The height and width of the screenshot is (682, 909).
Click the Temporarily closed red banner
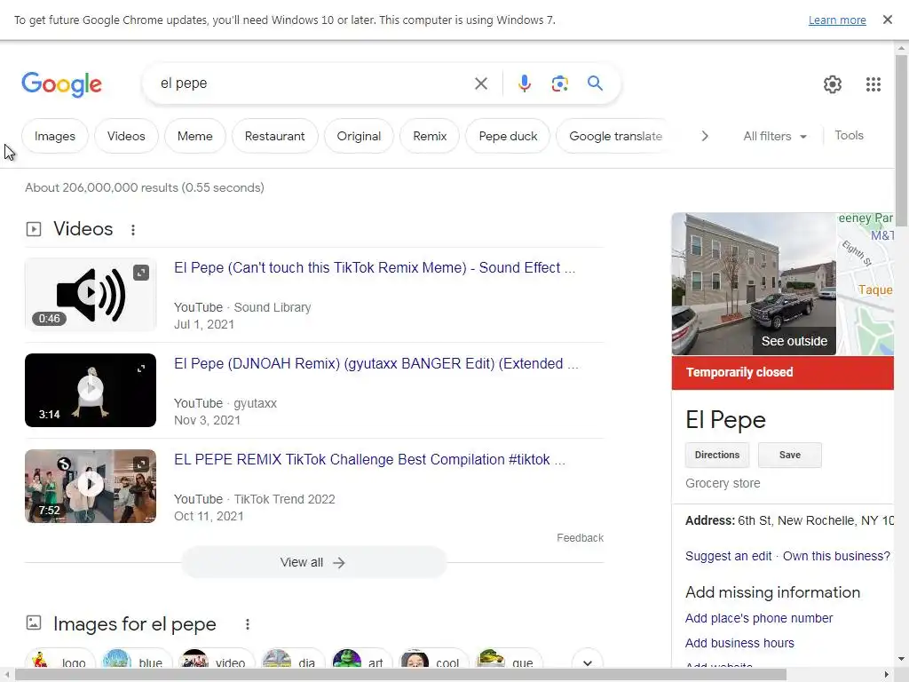(783, 372)
